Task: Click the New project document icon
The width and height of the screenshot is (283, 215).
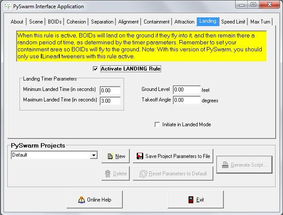Action: 110,156
